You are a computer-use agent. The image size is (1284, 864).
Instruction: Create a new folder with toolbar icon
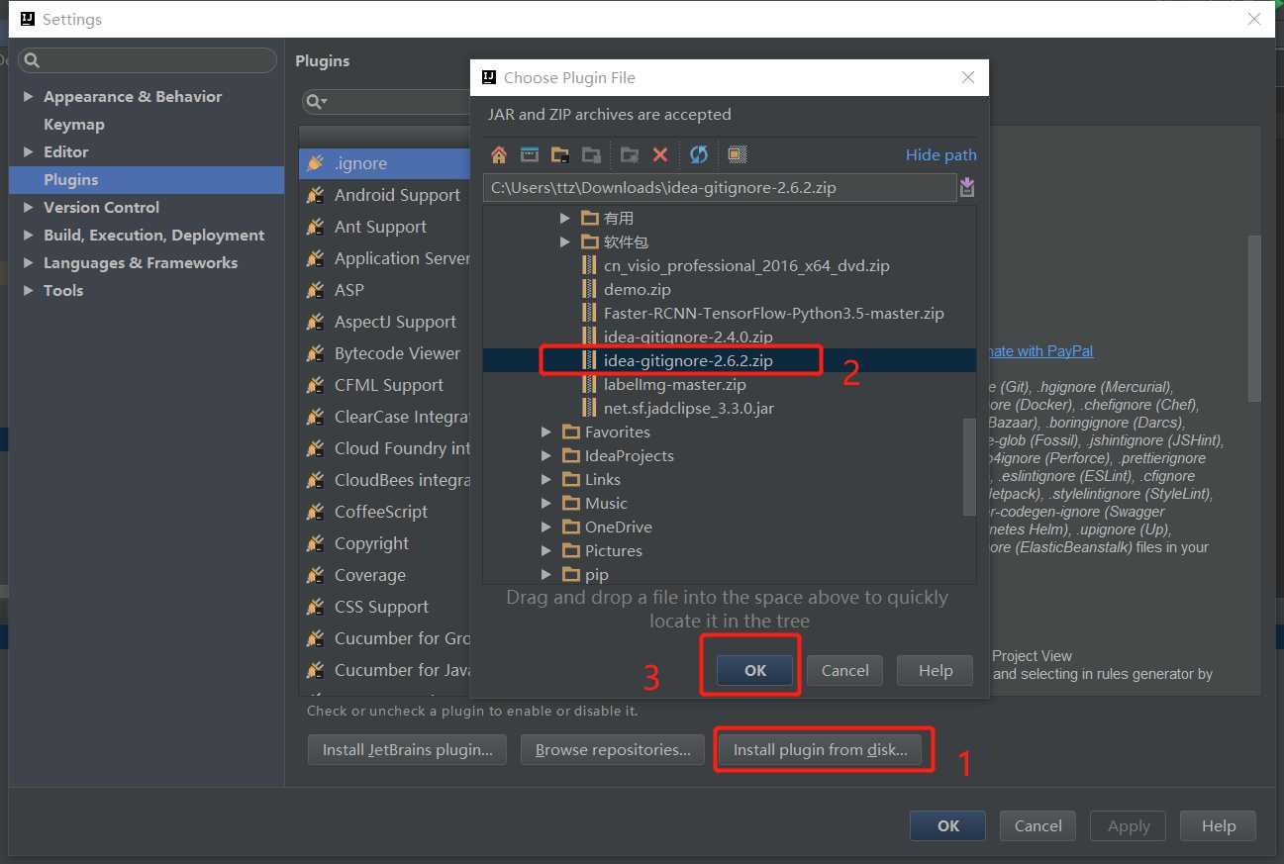coord(630,154)
